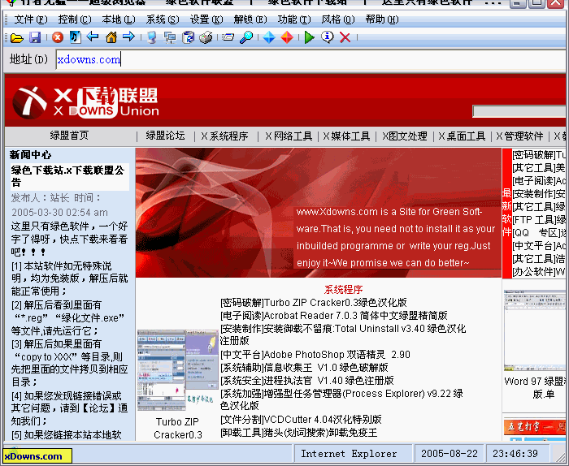
Task: Open the Word 97 绿盟 caption link
Action: pos(535,387)
